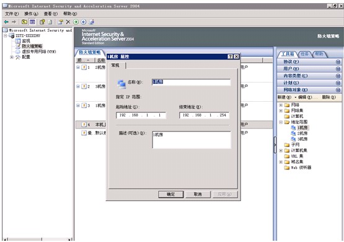Open the 帮助 menu in menu bar

[x=70, y=14]
